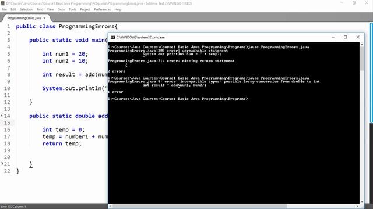Maximize the cmd.exe window

(346, 37)
